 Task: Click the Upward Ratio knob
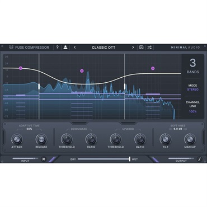point(140,139)
